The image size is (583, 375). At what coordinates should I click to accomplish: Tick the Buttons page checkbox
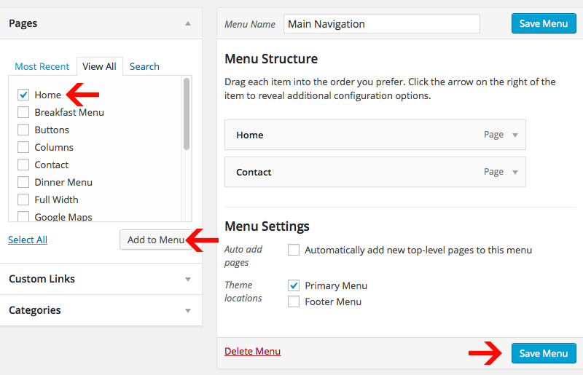coord(23,130)
